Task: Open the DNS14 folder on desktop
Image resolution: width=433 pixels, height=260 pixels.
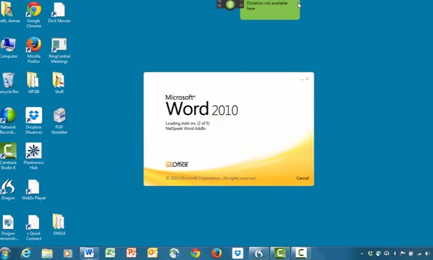Action: pos(59,225)
